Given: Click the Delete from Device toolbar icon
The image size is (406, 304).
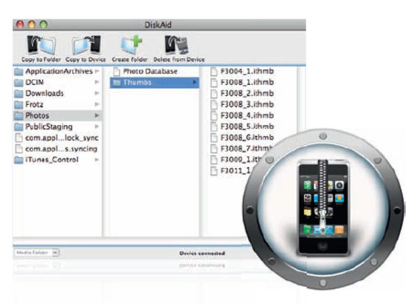Looking at the screenshot, I should point(177,45).
